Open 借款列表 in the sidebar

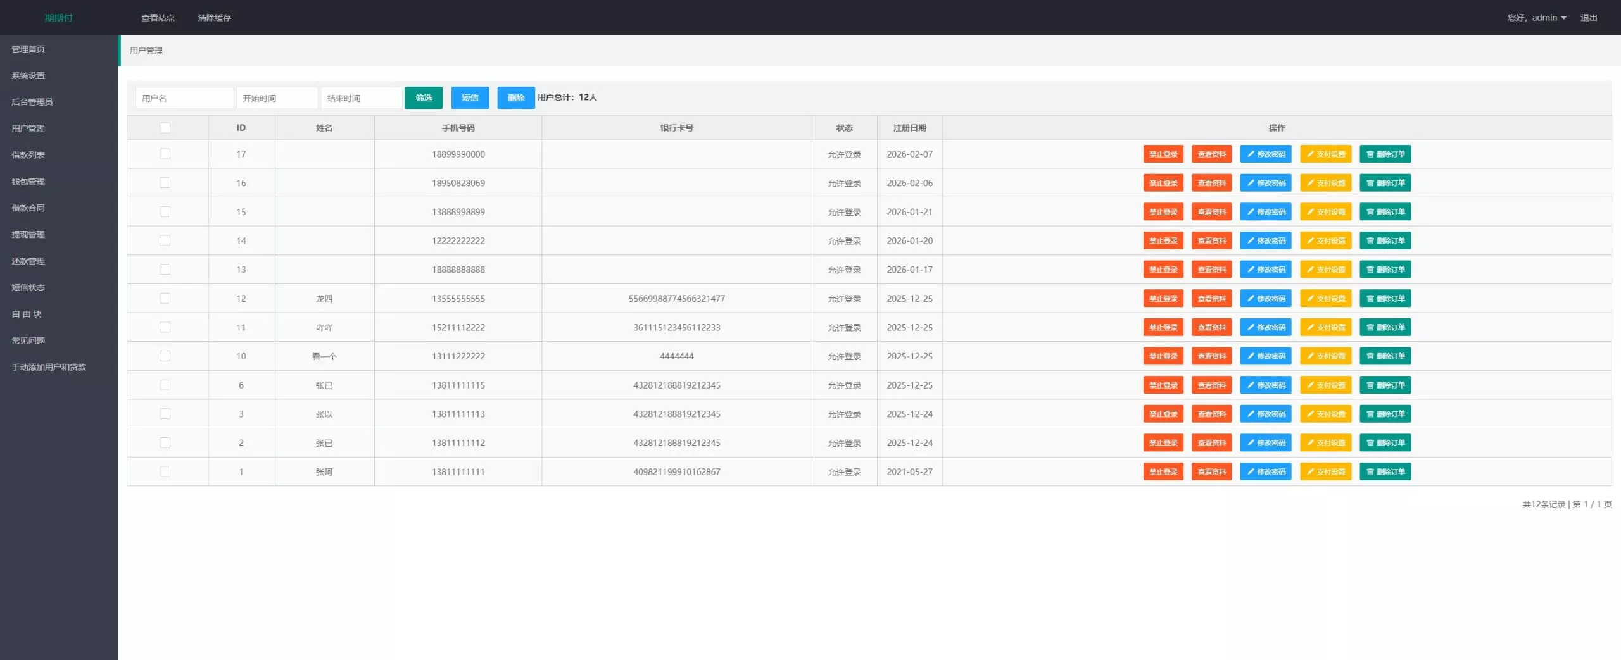click(28, 155)
